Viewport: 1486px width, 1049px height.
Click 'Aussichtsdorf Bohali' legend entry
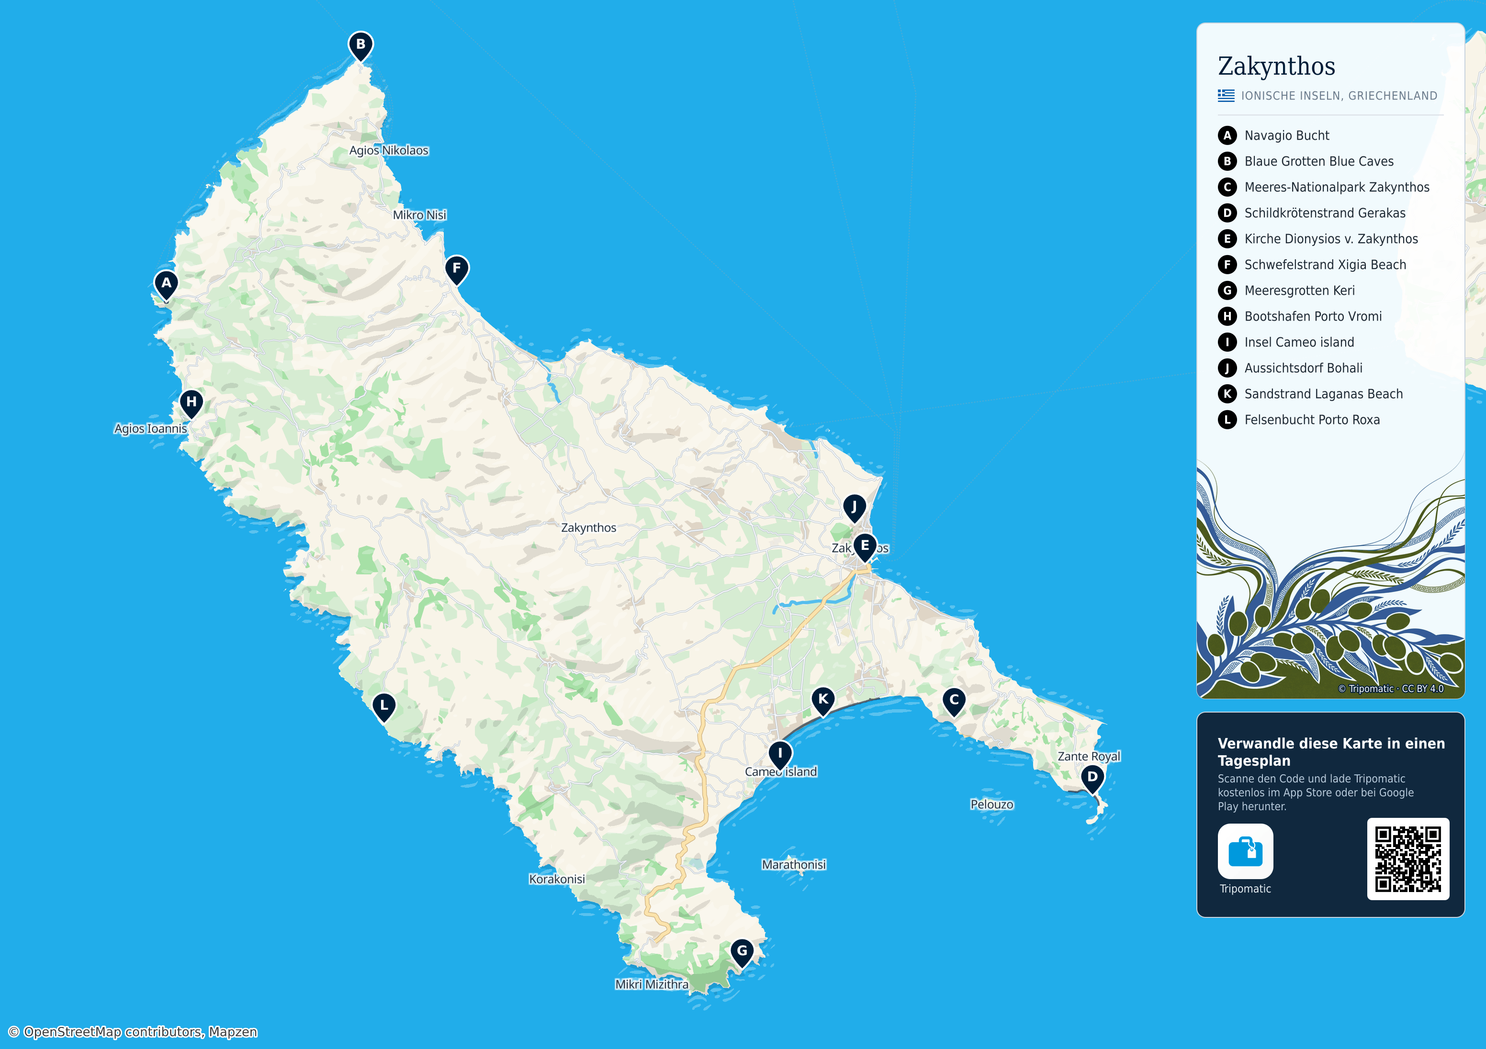(x=1304, y=368)
